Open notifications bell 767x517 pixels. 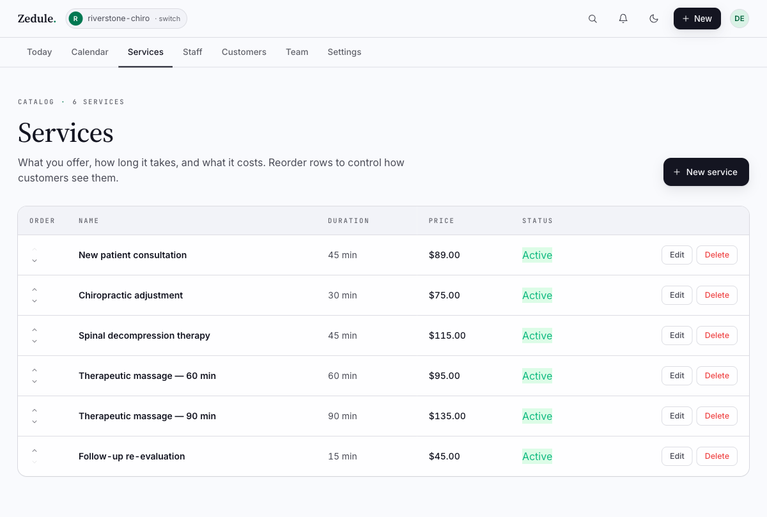tap(623, 19)
